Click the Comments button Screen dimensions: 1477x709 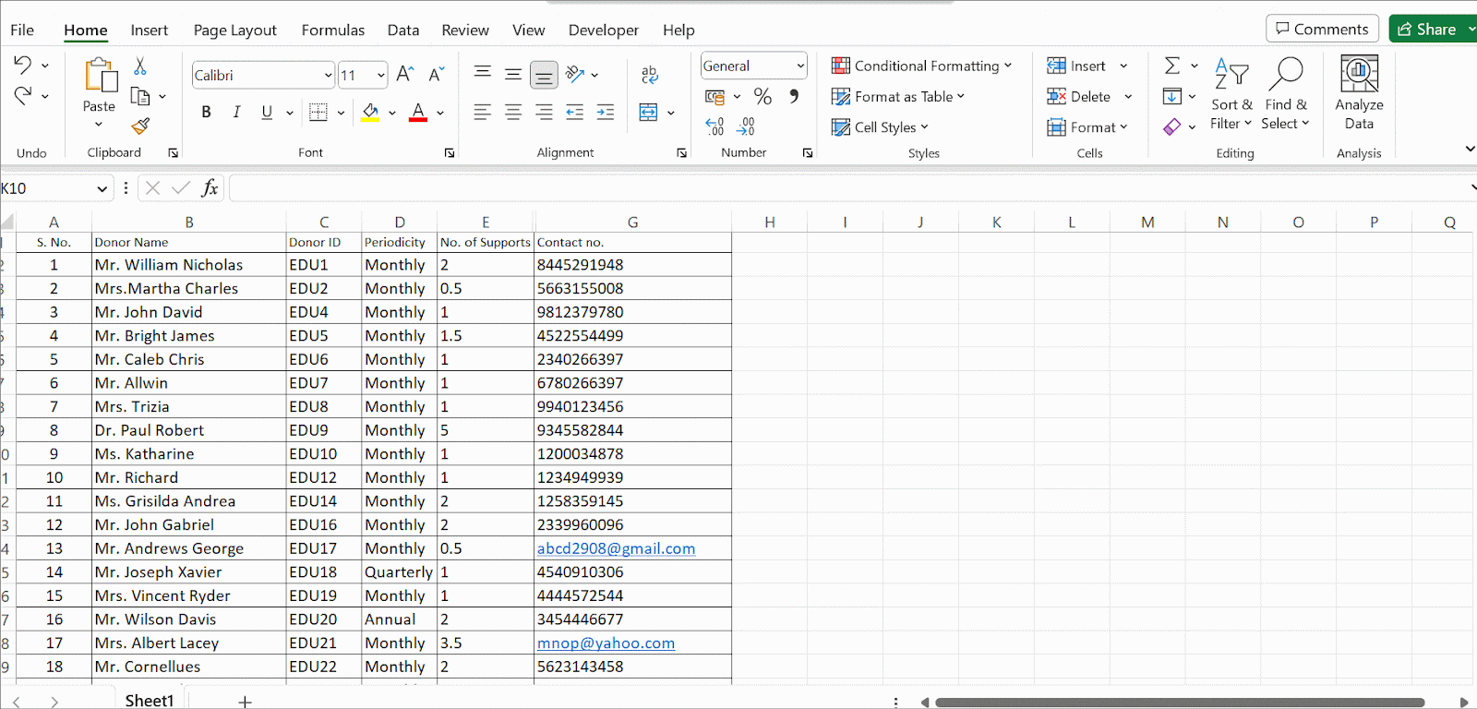pyautogui.click(x=1322, y=30)
